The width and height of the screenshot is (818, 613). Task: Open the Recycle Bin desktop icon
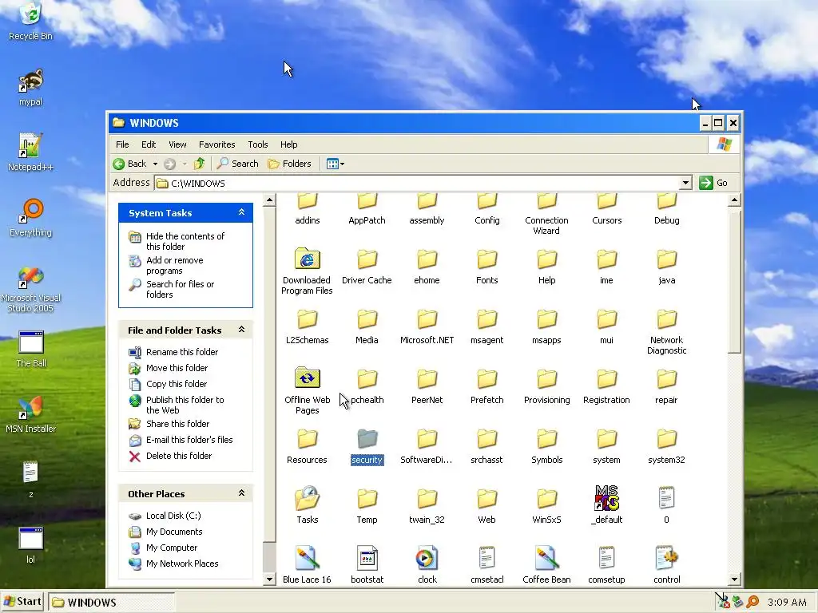tap(31, 21)
